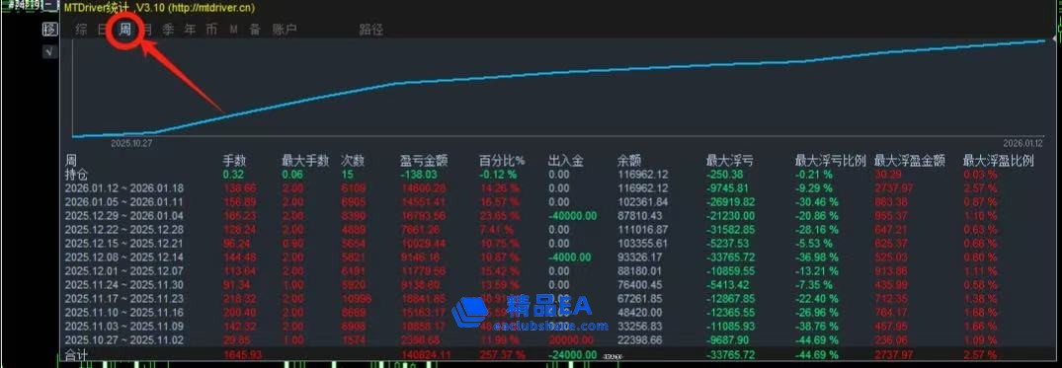The height and width of the screenshot is (368, 1062).
Task: Click the -138.03 open-position profit value
Action: [x=418, y=175]
